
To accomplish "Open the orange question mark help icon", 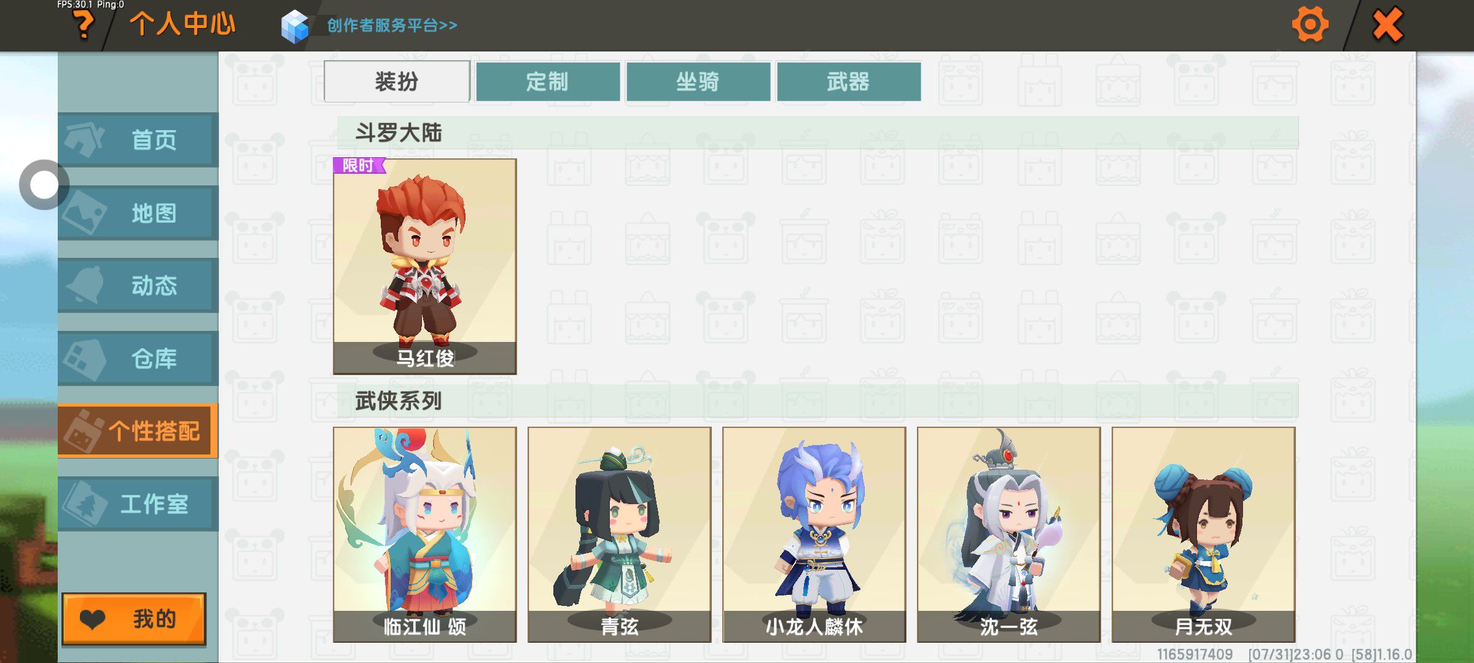I will (x=84, y=25).
